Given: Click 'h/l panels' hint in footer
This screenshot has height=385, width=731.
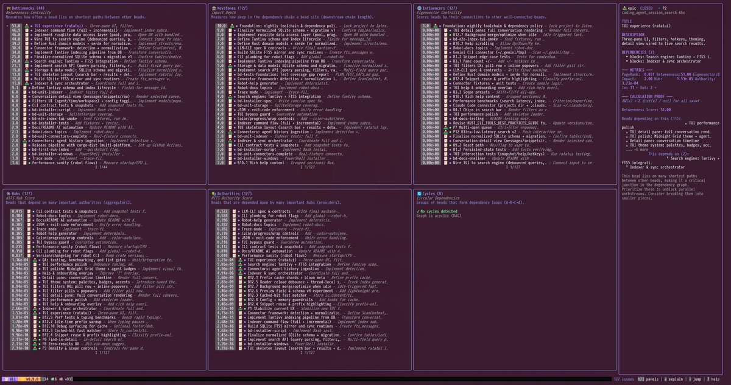Looking at the screenshot, I should click(648, 380).
